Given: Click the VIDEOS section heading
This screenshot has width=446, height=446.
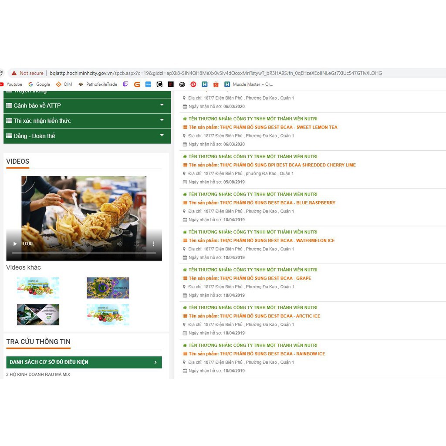Looking at the screenshot, I should click(17, 161).
